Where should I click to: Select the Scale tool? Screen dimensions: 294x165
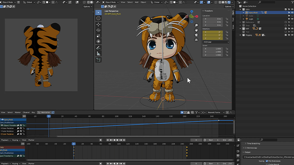(x=98, y=36)
